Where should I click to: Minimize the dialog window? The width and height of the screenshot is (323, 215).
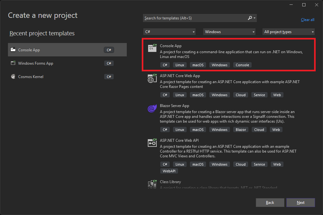291,5
